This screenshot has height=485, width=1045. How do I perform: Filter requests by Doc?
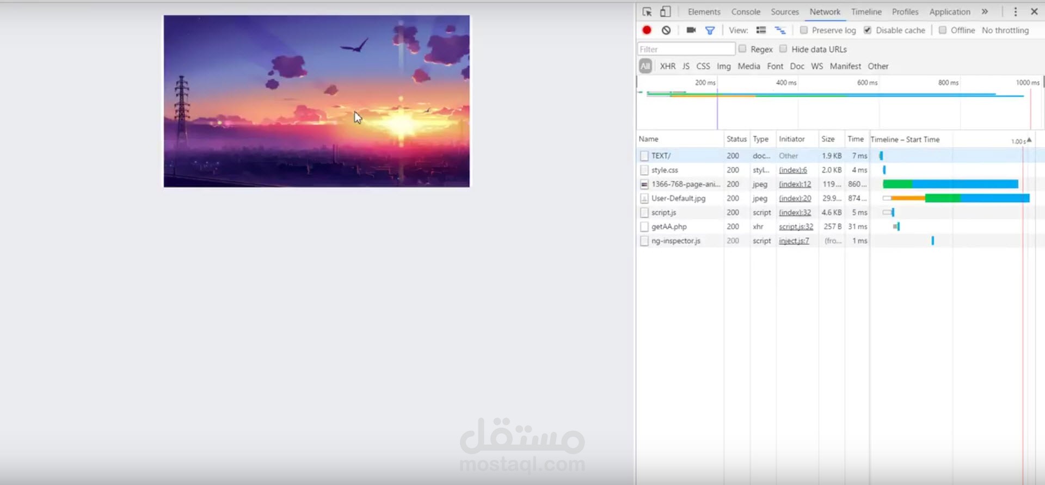797,66
